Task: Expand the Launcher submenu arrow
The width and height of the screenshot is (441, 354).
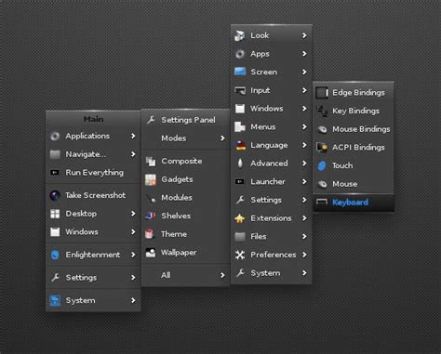Action: click(x=304, y=181)
